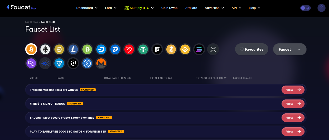The width and height of the screenshot is (329, 140).
Task: Show Favourites faucets
Action: [x=252, y=49]
